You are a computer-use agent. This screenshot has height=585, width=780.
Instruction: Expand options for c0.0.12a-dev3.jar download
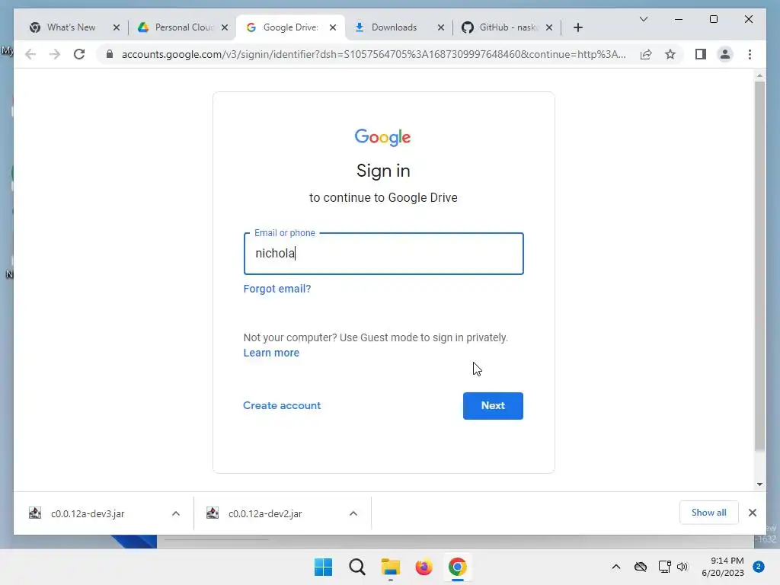[176, 513]
